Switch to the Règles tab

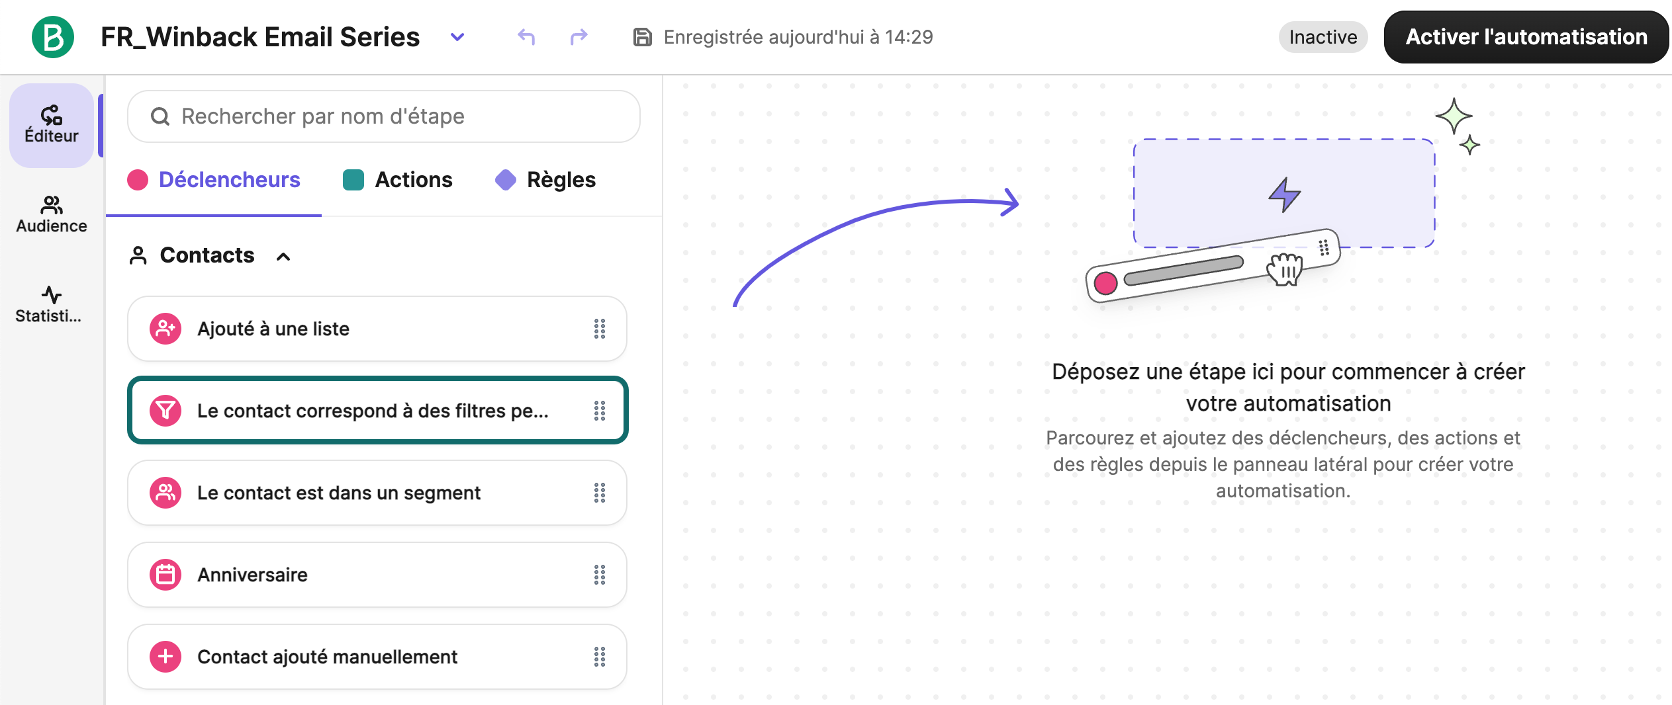tap(546, 180)
